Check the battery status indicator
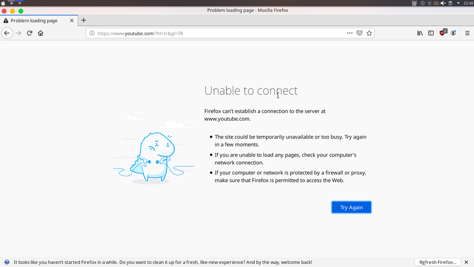This screenshot has width=474, height=267. (436, 3)
